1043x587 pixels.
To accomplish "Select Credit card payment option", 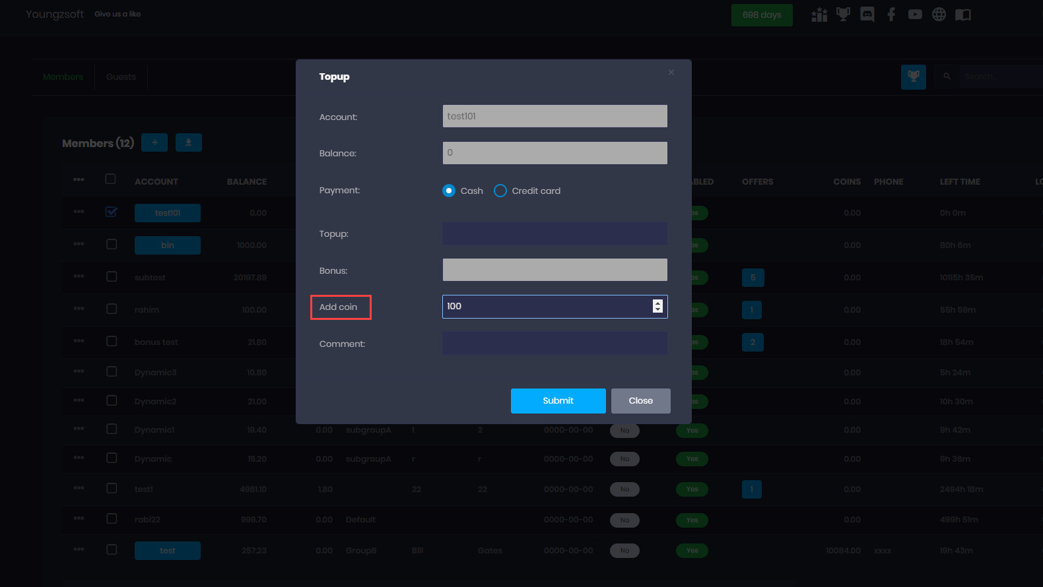I will point(500,191).
